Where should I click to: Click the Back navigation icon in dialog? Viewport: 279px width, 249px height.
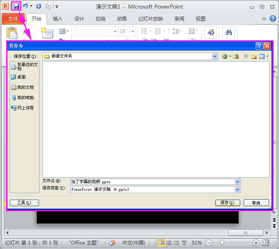(x=225, y=57)
